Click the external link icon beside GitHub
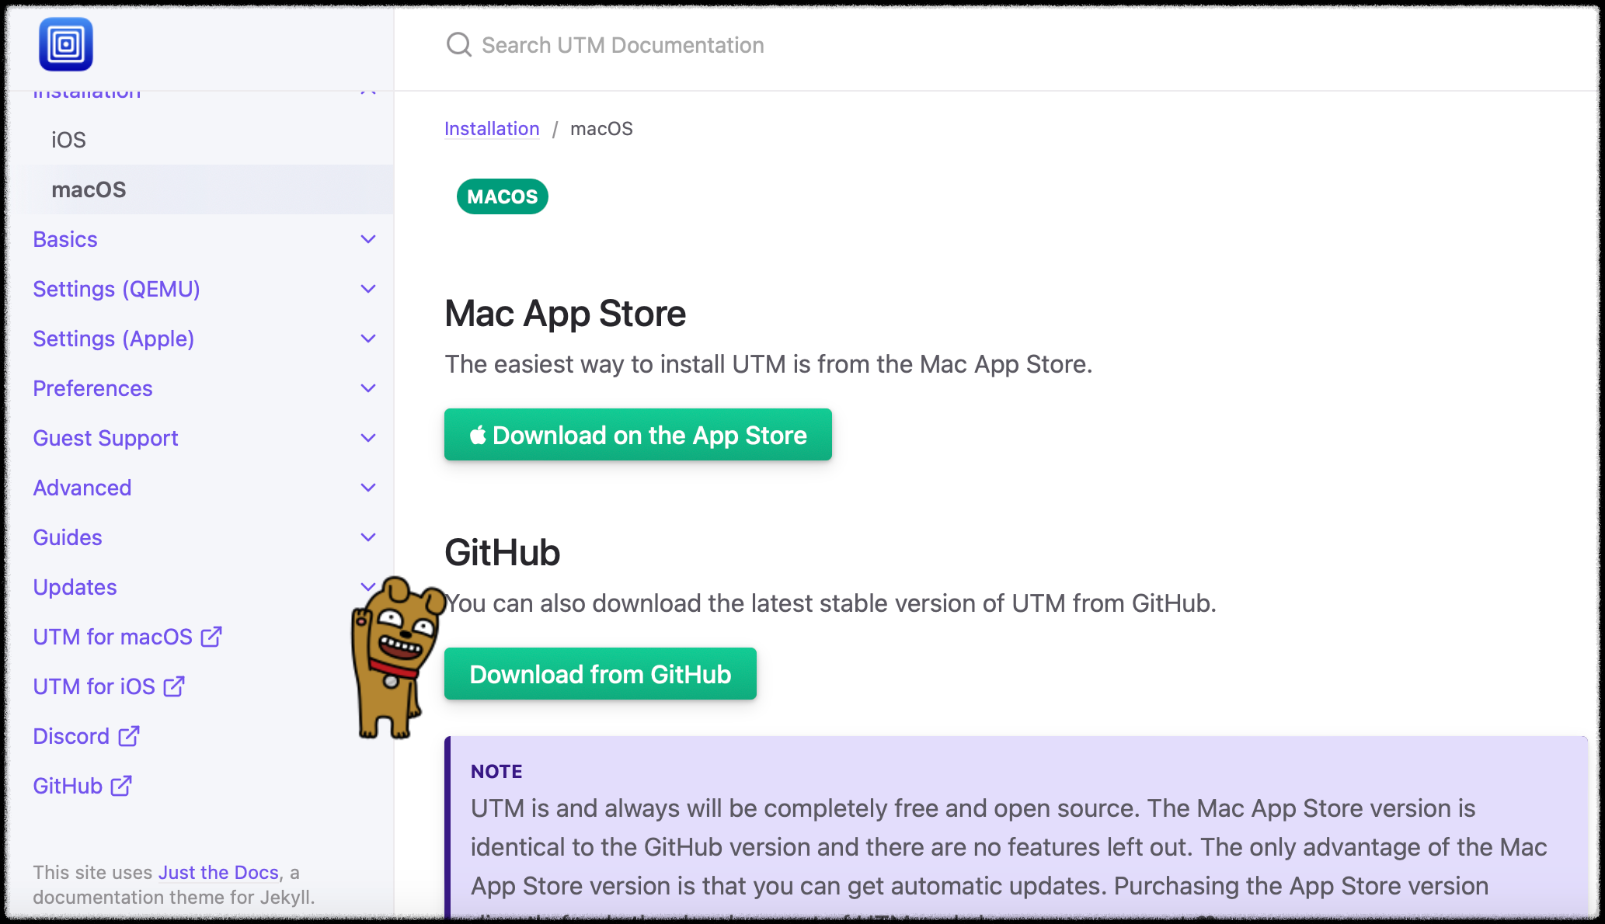1605x924 pixels. (121, 786)
